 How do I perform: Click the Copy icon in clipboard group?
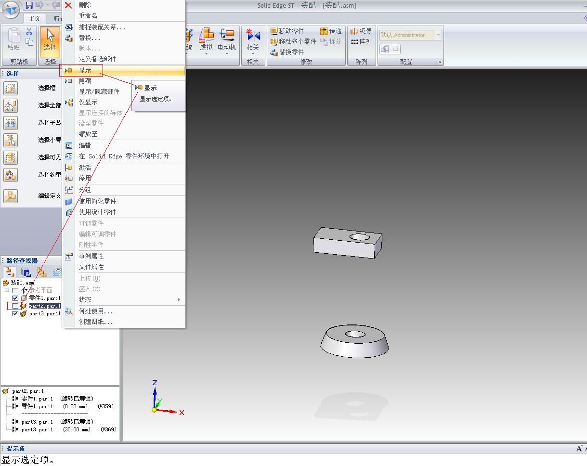point(29,41)
